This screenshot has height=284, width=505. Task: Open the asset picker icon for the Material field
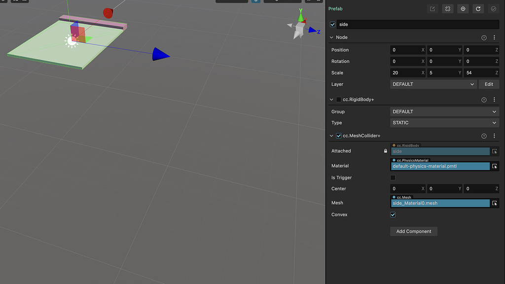pyautogui.click(x=495, y=166)
